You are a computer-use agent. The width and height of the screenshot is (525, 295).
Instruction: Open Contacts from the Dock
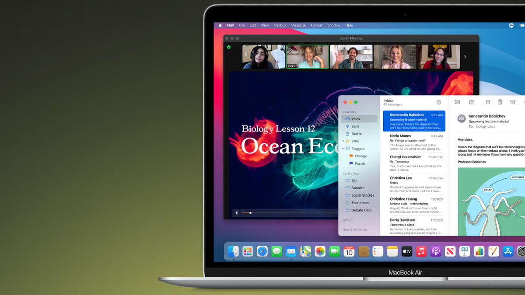click(x=364, y=251)
